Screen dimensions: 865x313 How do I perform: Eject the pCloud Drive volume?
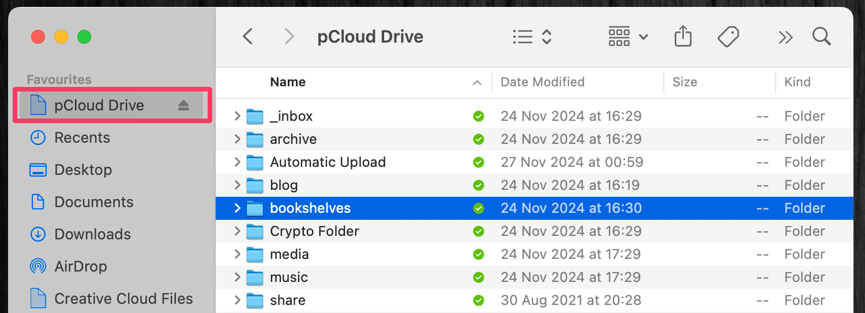(183, 105)
